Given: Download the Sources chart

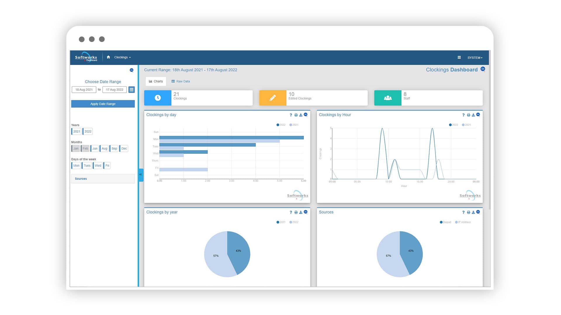Looking at the screenshot, I should coord(473,212).
